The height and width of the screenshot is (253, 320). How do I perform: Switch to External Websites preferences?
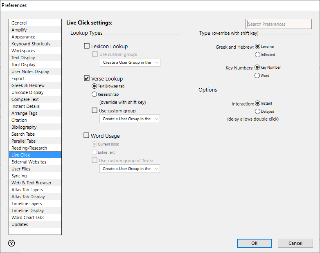click(29, 162)
